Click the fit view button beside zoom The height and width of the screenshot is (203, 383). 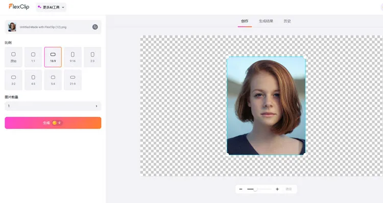(x=289, y=189)
